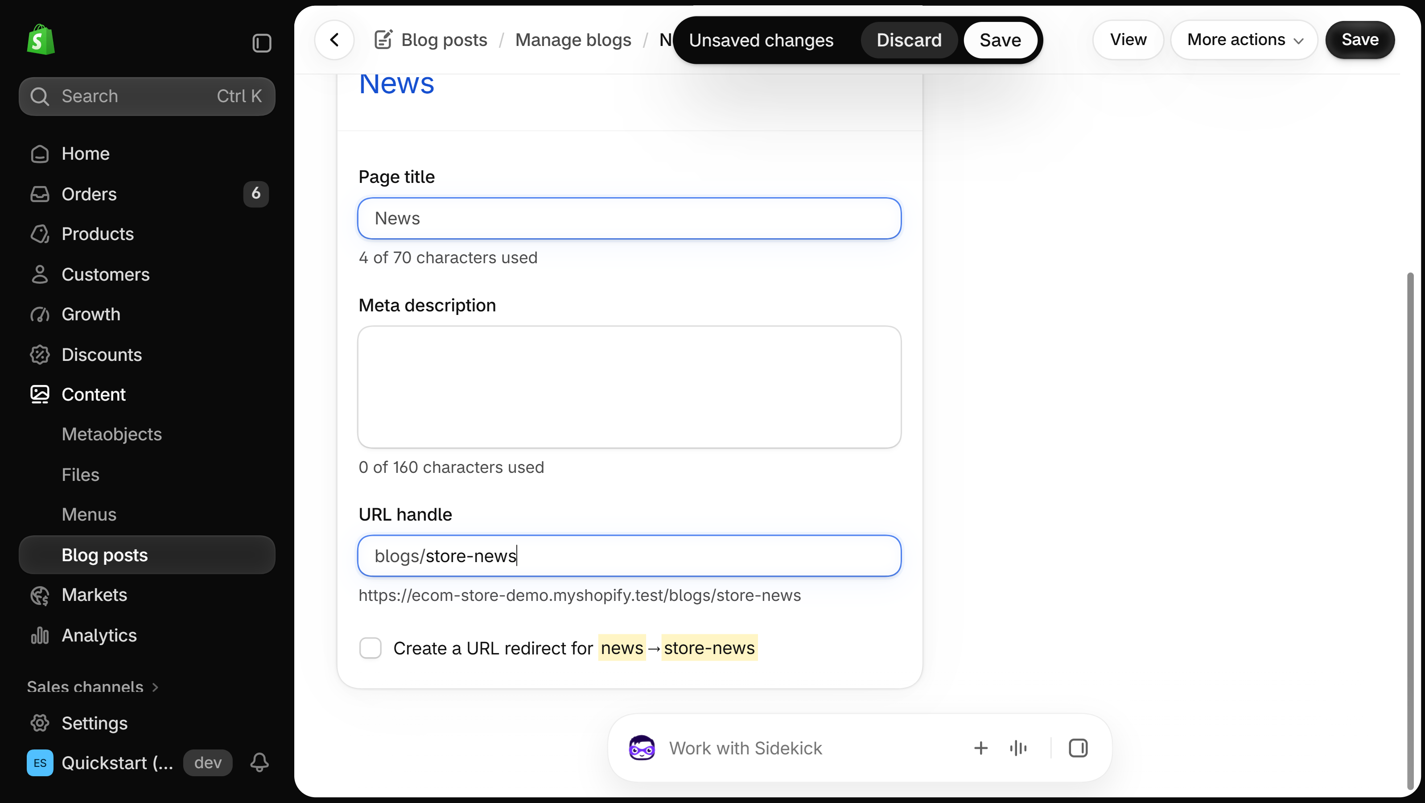
Task: Enable Create a URL redirect checkbox
Action: (370, 648)
